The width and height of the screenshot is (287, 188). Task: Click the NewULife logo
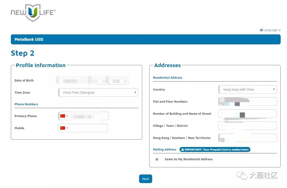coord(33,13)
